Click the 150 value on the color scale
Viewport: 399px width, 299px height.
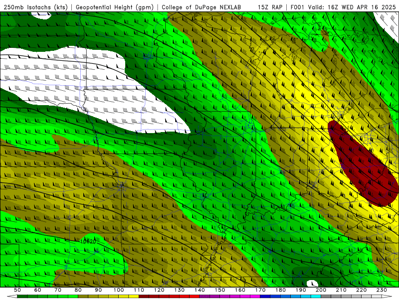220,290
